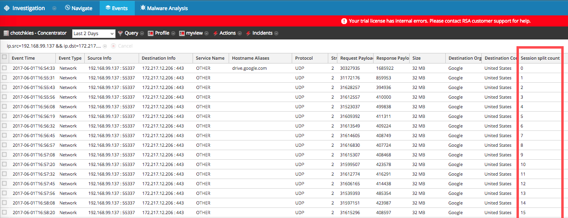Image resolution: width=568 pixels, height=218 pixels.
Task: Click the Investigation crosshair icon
Action: pyautogui.click(x=7, y=8)
